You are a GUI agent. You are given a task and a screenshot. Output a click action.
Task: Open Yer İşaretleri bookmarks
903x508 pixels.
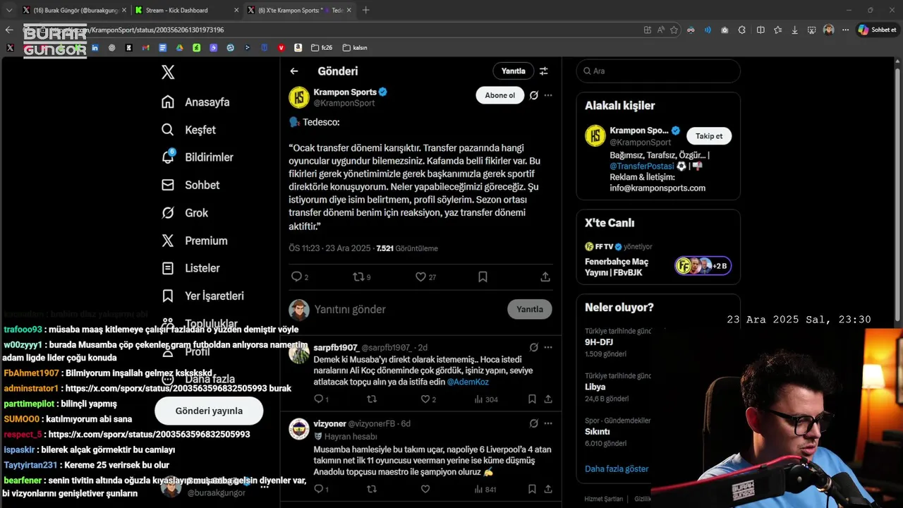[x=202, y=296]
